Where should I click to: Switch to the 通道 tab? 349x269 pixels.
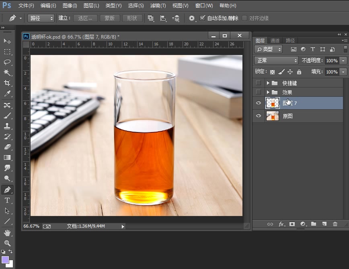(275, 41)
